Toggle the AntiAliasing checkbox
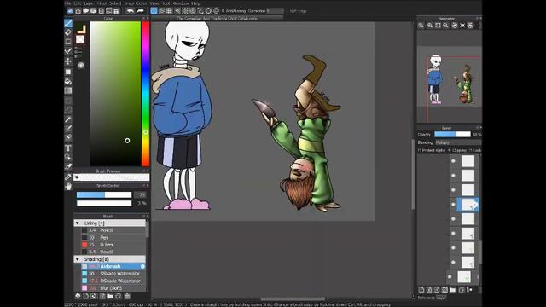Image resolution: width=546 pixels, height=307 pixels. tap(223, 11)
